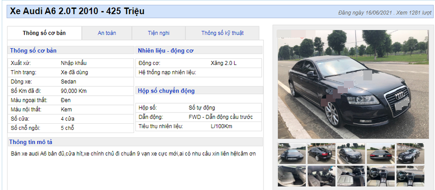Click the Hộp số chuyển động heading
Image resolution: width=435 pixels, height=190 pixels.
pyautogui.click(x=166, y=91)
